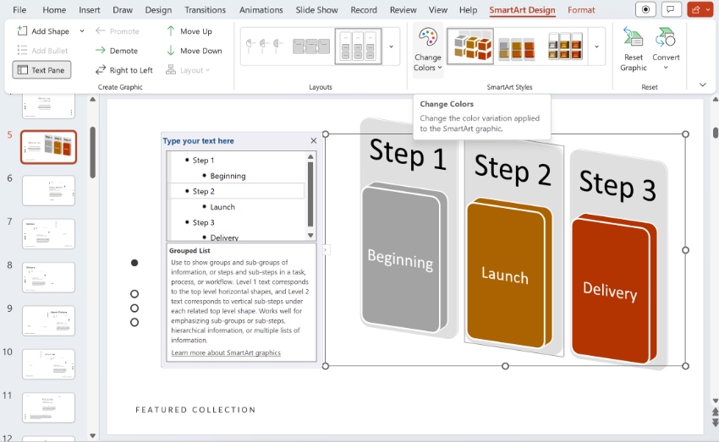Click the Convert icon in Reset group
The height and width of the screenshot is (442, 719).
(666, 37)
